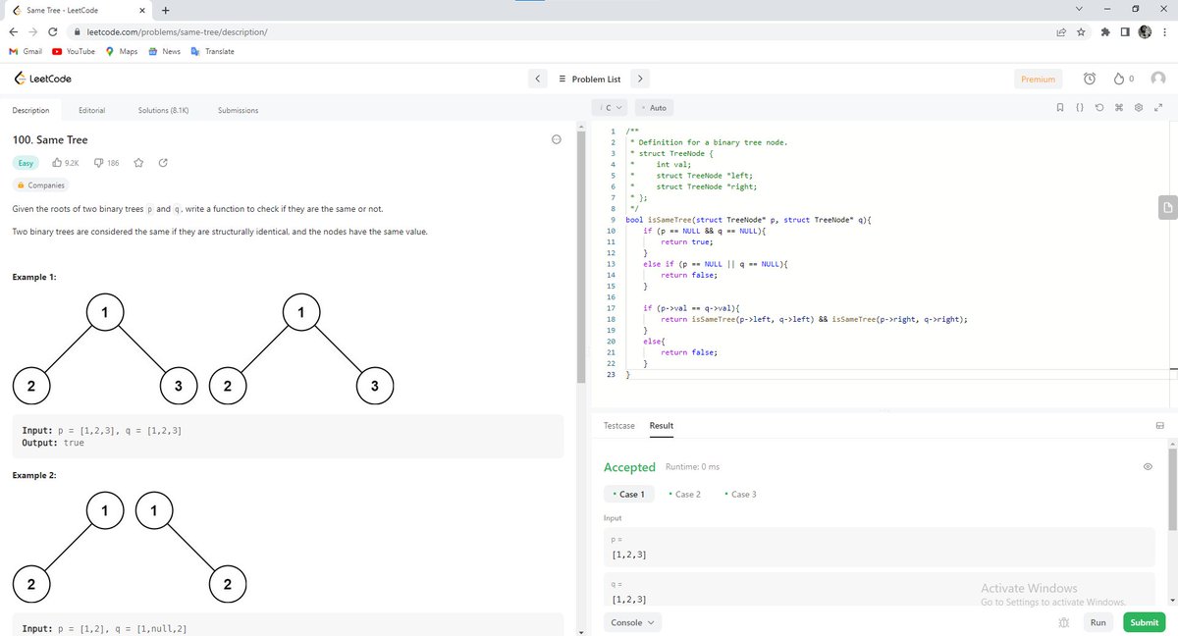Open the timer alarm clock icon

point(1089,79)
